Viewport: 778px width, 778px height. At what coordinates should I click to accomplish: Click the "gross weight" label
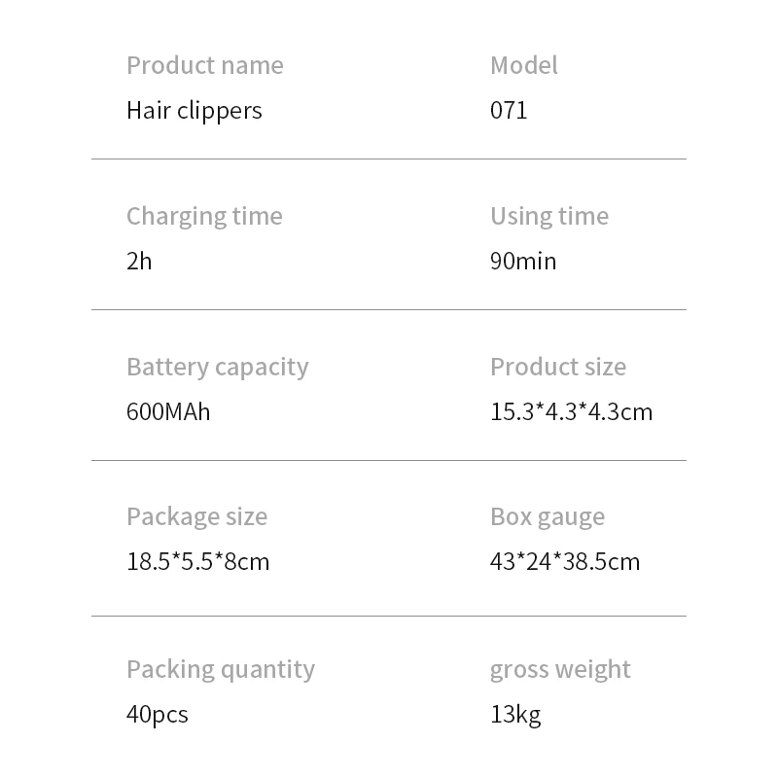coord(560,669)
